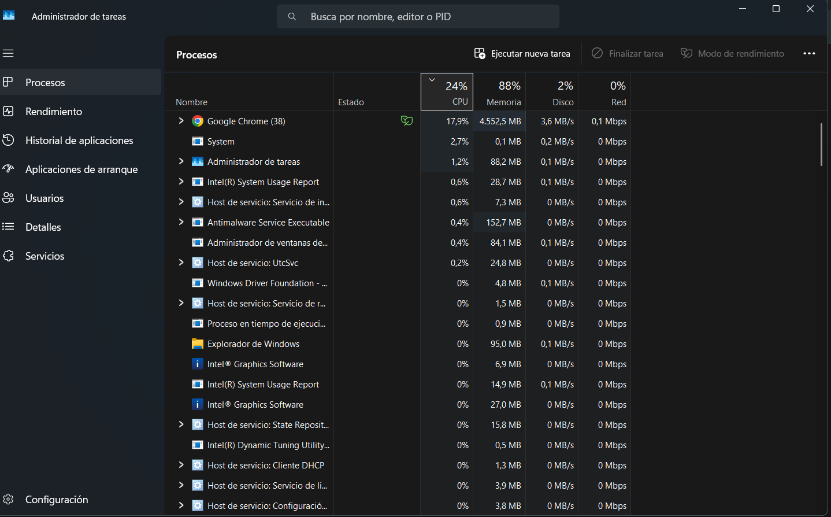
Task: Switch to the Rendimiento page
Action: click(80, 111)
